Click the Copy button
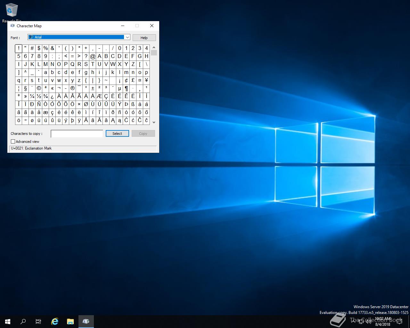This screenshot has height=328, width=410. tap(143, 134)
